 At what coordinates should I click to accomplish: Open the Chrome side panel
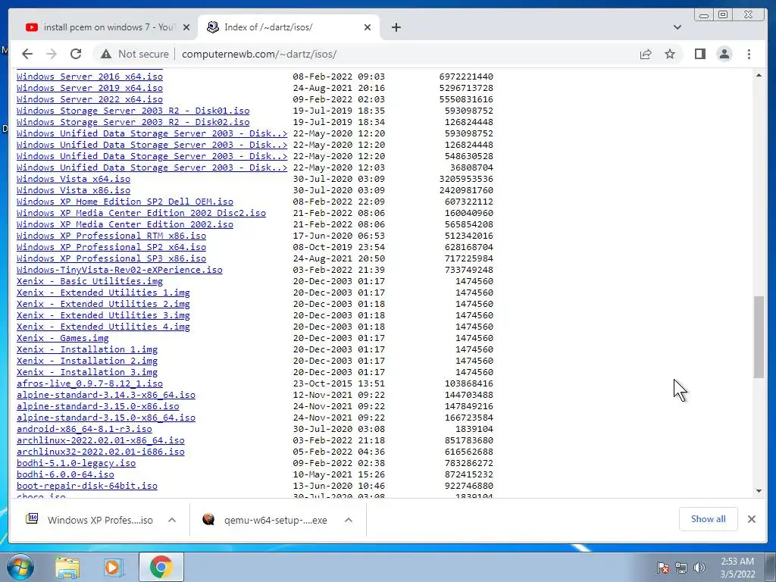[699, 54]
